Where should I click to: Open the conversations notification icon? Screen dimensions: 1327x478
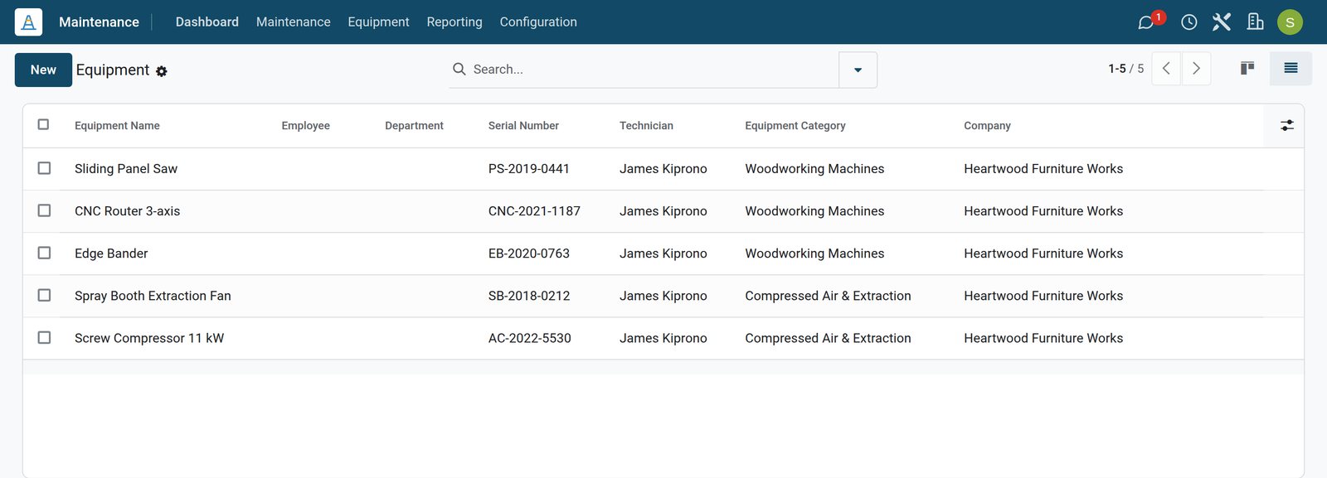tap(1146, 22)
